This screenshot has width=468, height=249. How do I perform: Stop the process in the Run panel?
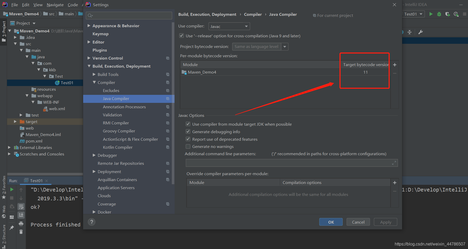coord(12,198)
